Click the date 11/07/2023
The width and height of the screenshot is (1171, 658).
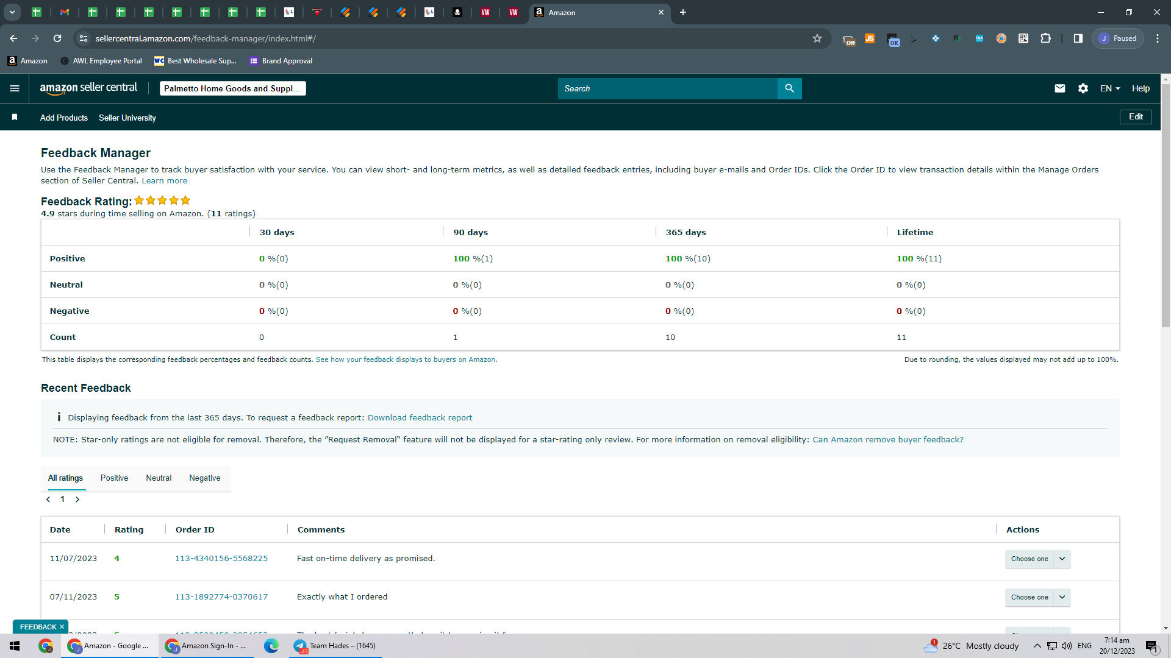point(73,558)
